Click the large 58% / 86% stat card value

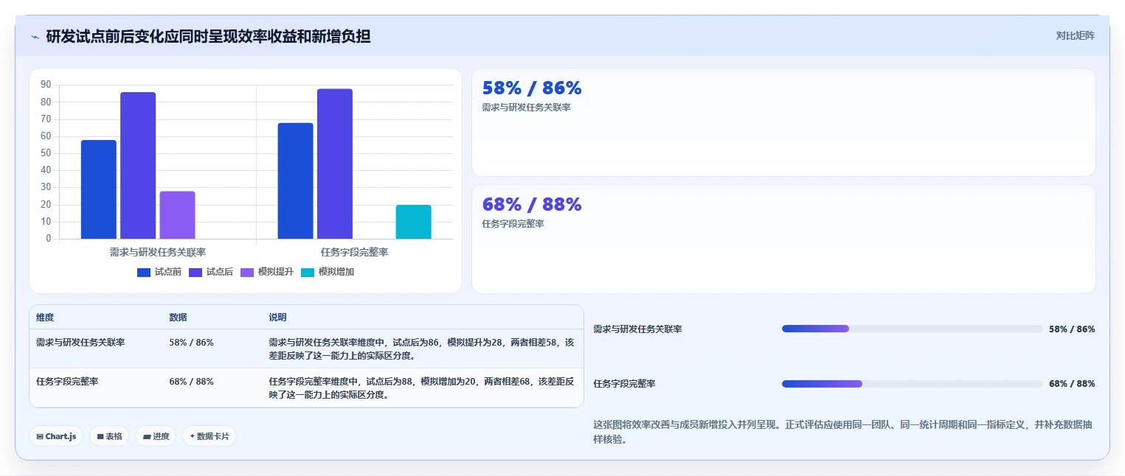pyautogui.click(x=532, y=88)
